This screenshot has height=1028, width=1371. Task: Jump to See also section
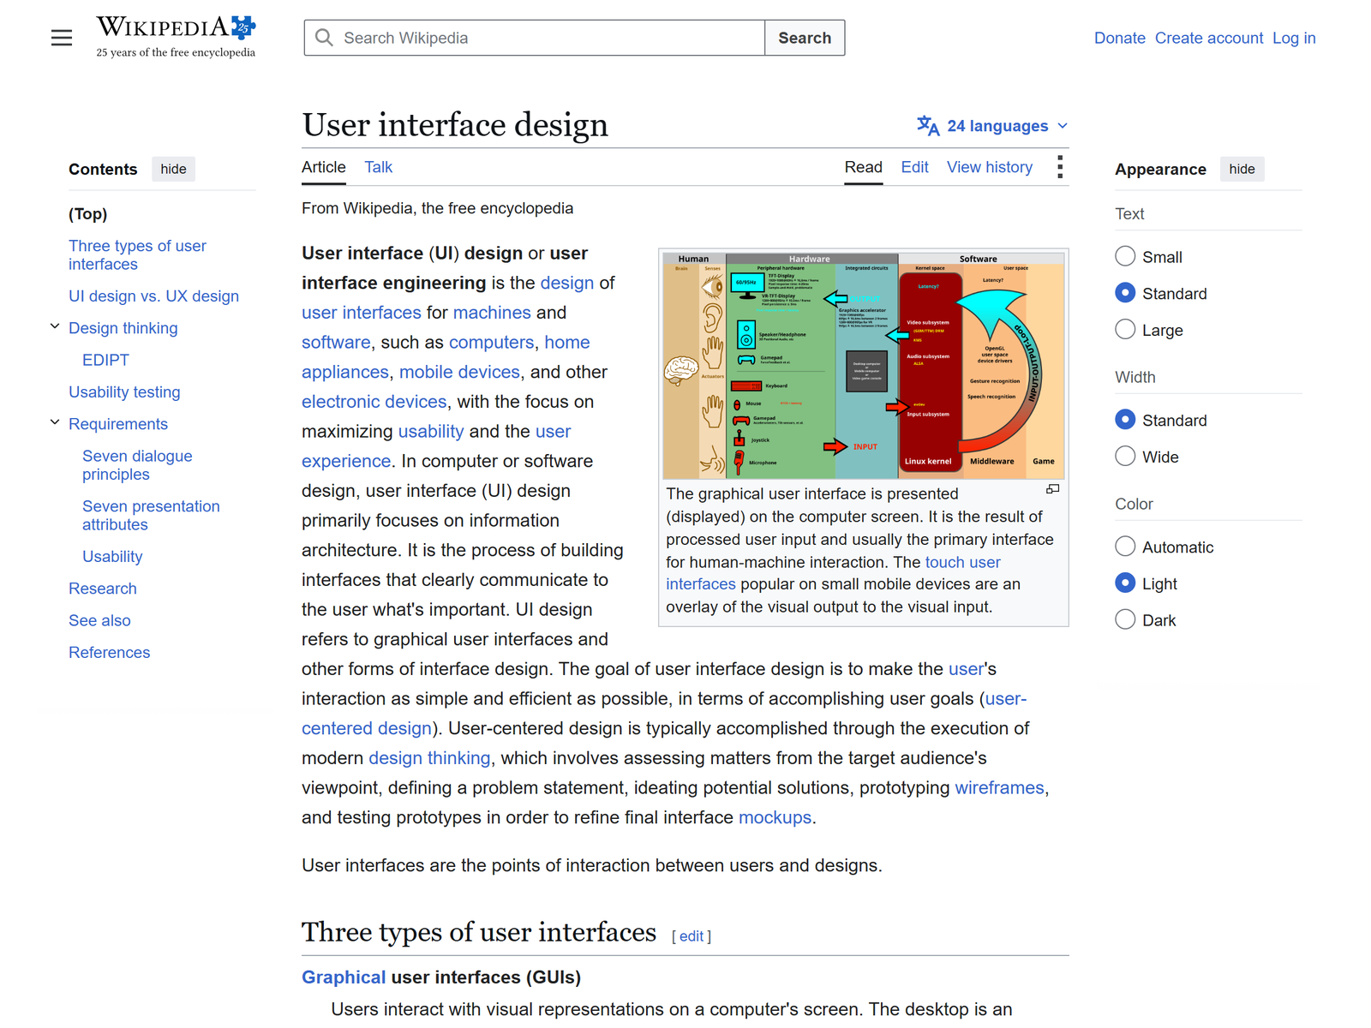(x=99, y=620)
